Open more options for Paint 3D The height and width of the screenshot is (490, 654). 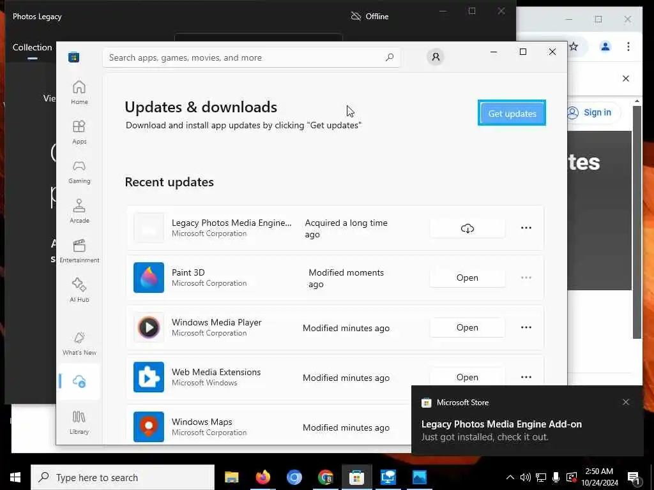coord(526,278)
